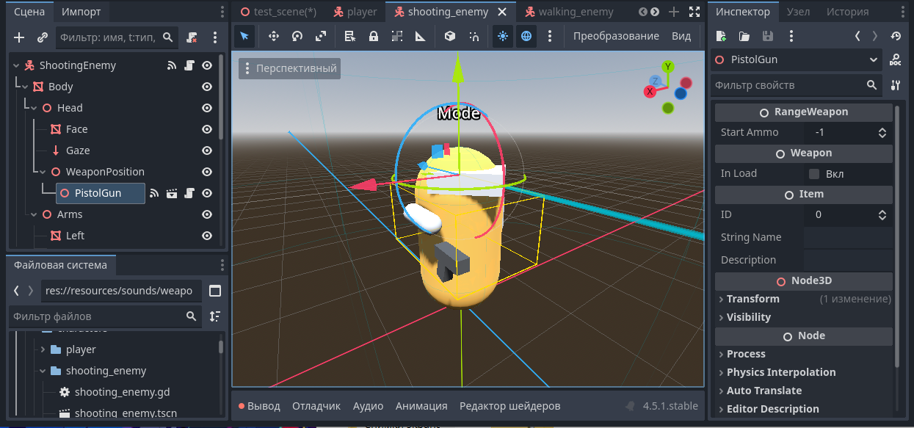Open the documentation for PistolGun (DOC icon)
This screenshot has width=914, height=428.
tap(896, 59)
